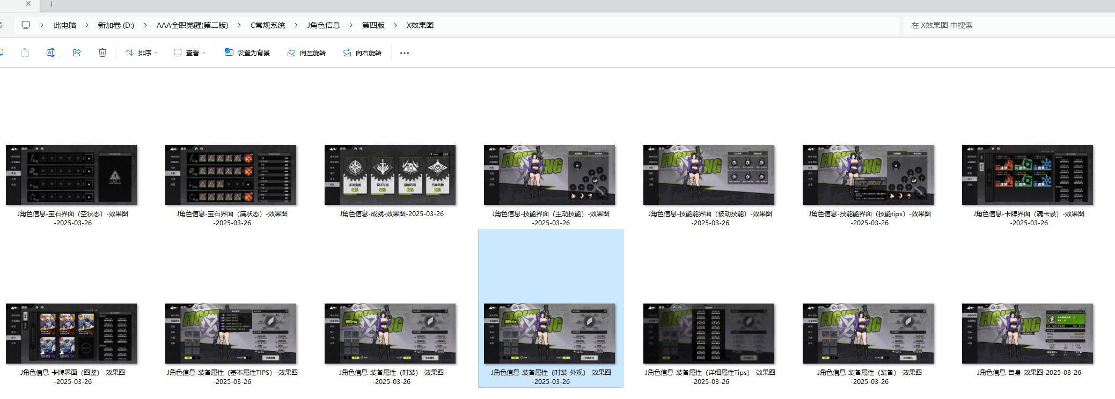Expand chevron after J角色信息 breadcrumb
Screen dimensions: 1115x399
point(351,25)
